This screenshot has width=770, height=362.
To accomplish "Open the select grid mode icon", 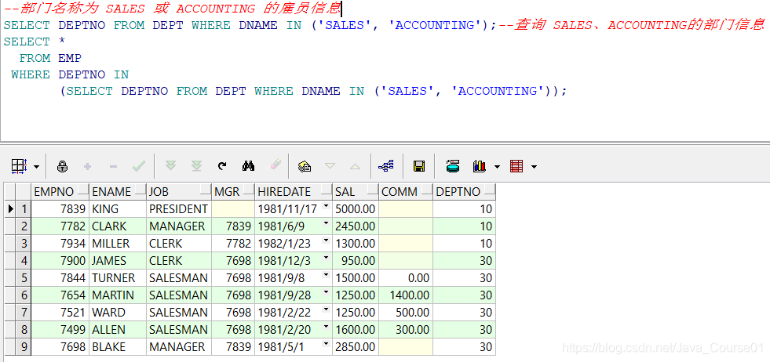I will point(19,166).
